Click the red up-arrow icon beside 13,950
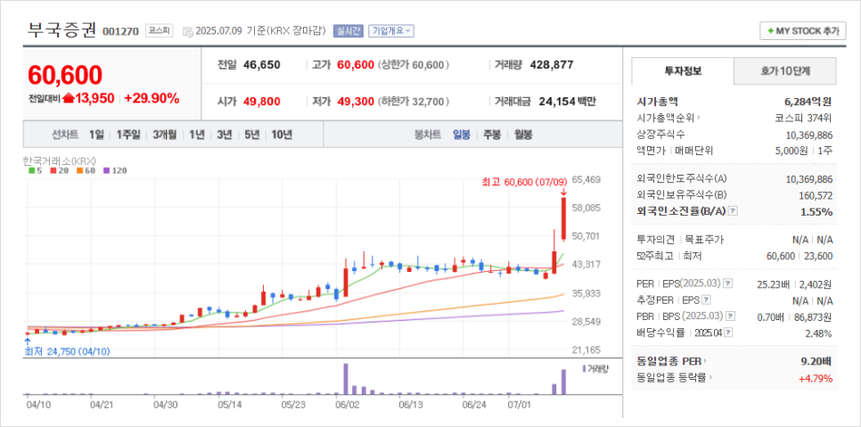The width and height of the screenshot is (861, 427). tap(68, 99)
